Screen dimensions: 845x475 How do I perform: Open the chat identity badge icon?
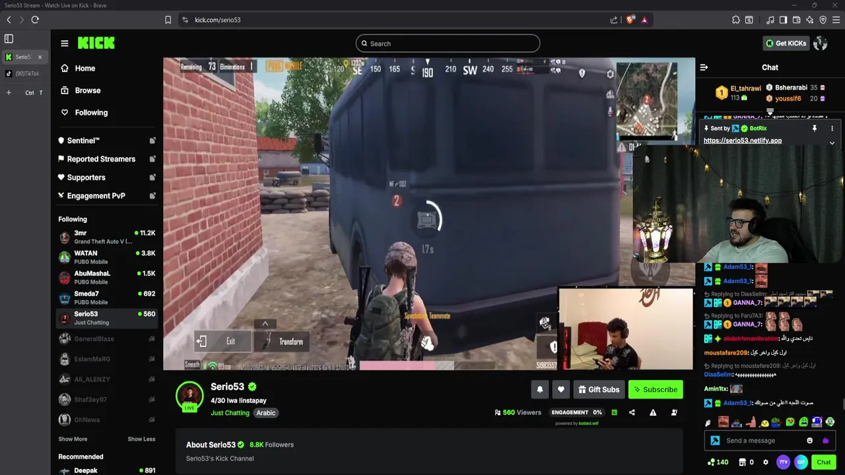tap(715, 441)
